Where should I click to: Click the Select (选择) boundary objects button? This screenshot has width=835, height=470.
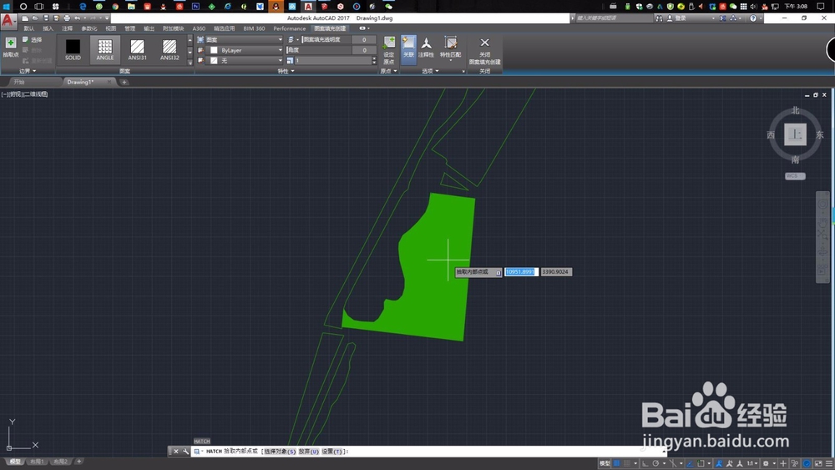pos(32,40)
